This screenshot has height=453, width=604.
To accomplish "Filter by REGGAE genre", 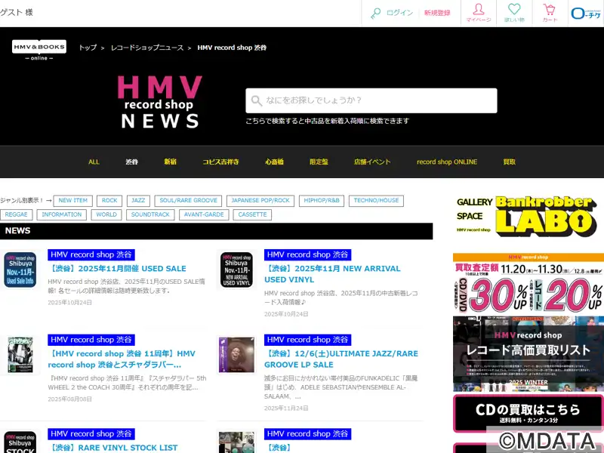I will pyautogui.click(x=16, y=214).
